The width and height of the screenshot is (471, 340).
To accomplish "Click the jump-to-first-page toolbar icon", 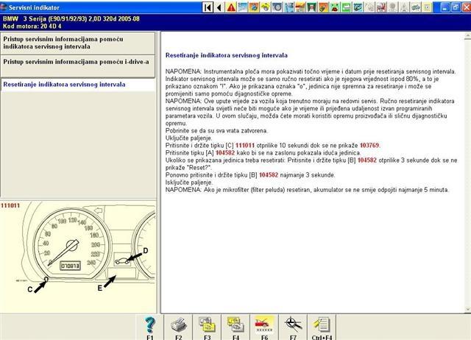I will click(x=208, y=7).
